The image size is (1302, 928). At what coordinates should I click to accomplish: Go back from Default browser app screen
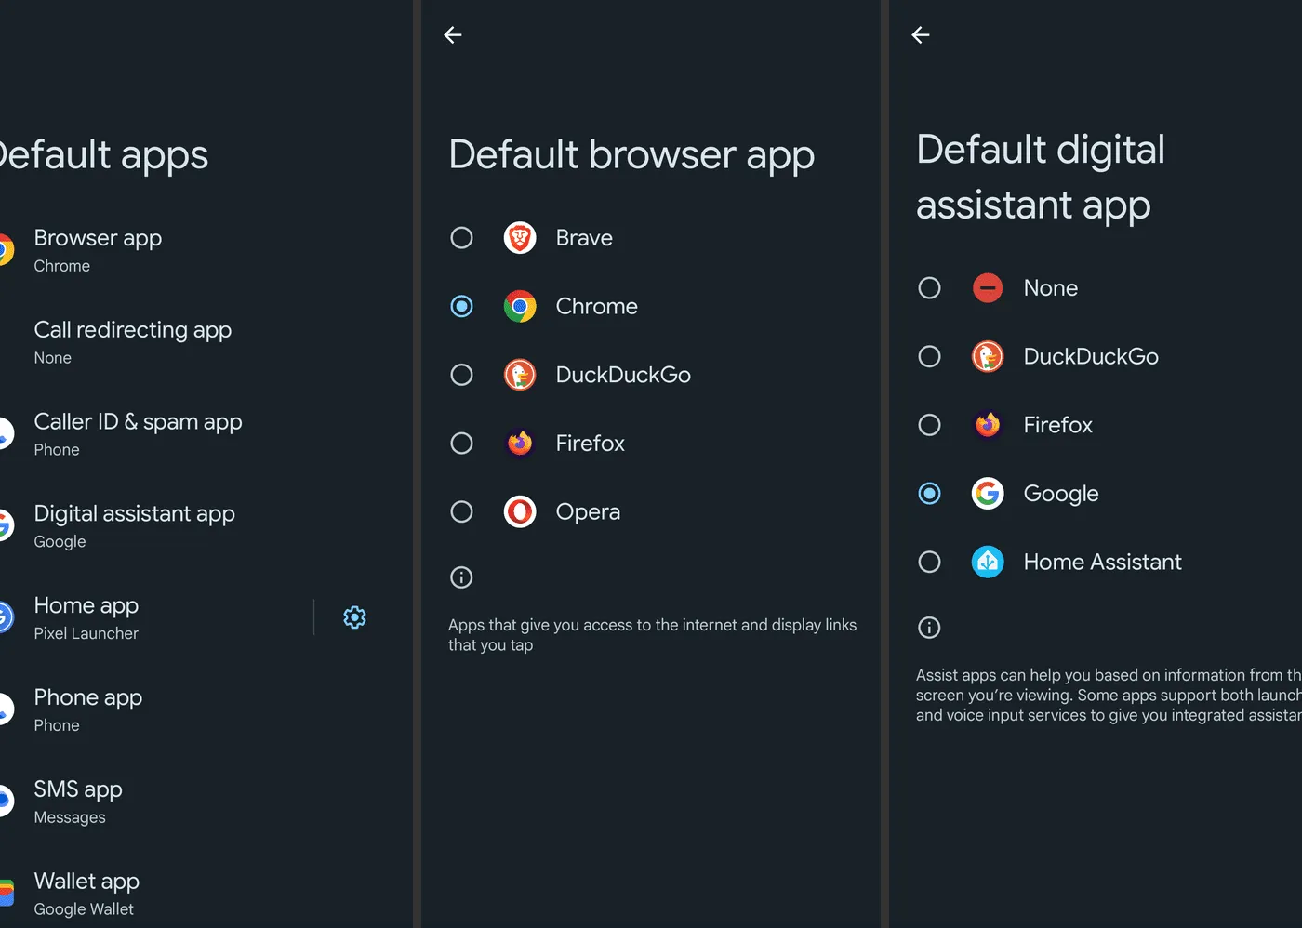pyautogui.click(x=453, y=35)
